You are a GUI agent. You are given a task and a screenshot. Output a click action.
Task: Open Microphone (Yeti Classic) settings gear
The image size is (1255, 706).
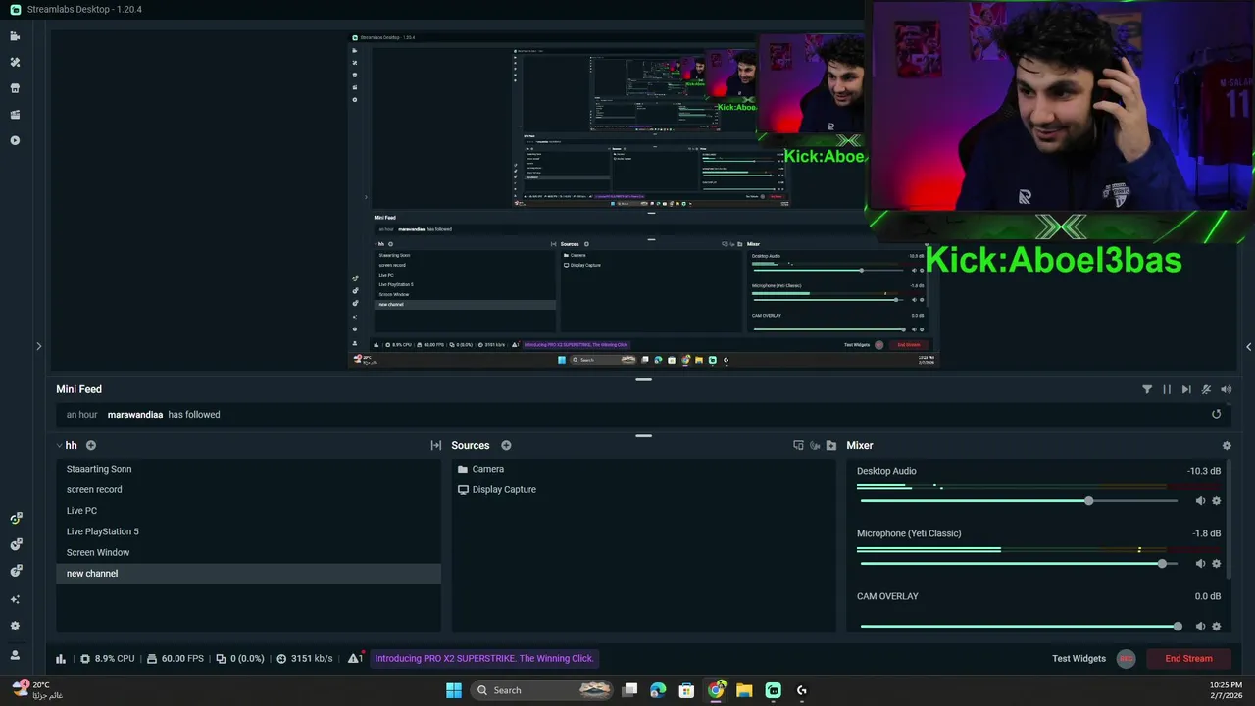coord(1216,564)
